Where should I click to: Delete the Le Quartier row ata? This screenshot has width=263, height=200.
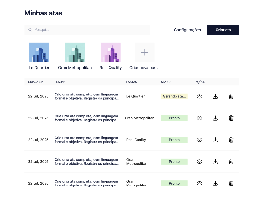(231, 96)
